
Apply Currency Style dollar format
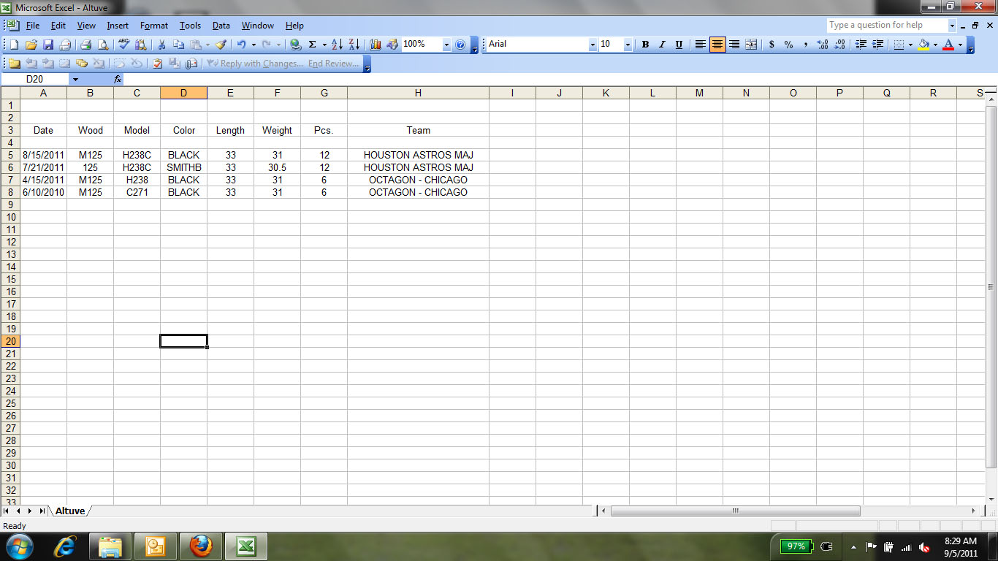[x=772, y=45]
